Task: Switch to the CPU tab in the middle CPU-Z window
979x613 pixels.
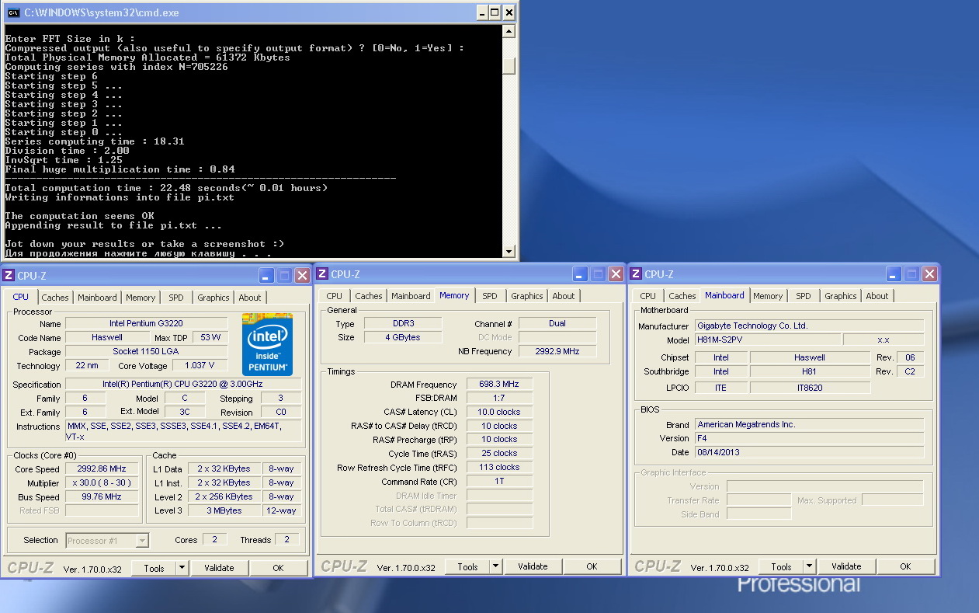Action: tap(335, 296)
